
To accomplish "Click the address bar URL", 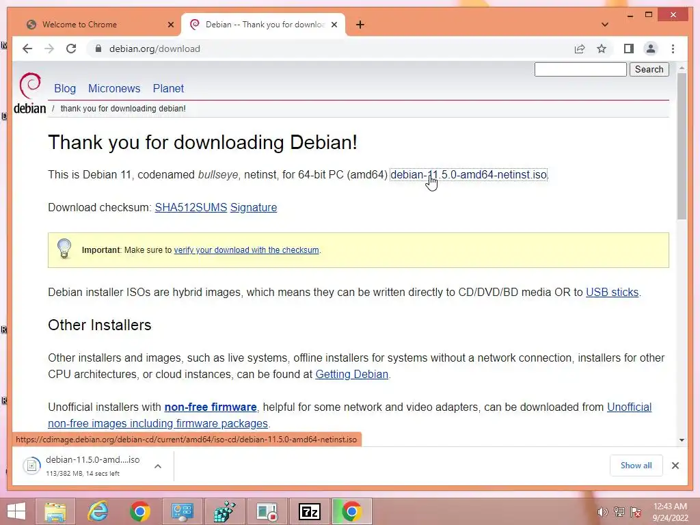I will click(154, 49).
